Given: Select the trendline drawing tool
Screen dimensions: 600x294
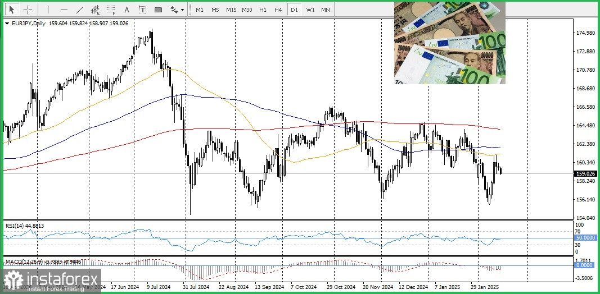Looking at the screenshot, I should click(x=80, y=10).
